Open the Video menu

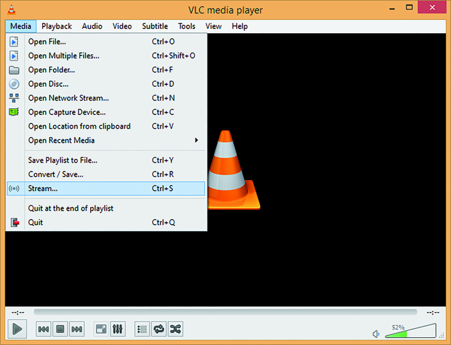coord(122,26)
